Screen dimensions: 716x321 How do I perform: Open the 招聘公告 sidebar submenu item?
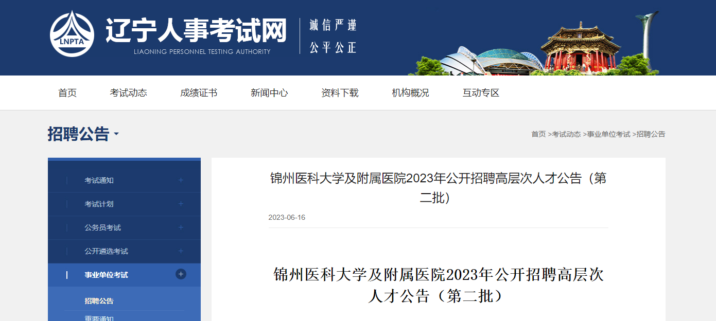(99, 301)
